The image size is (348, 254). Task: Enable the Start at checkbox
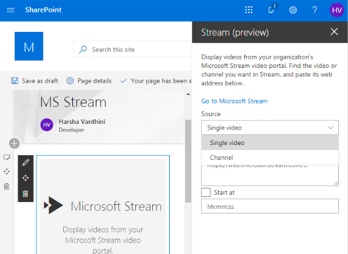tap(206, 192)
